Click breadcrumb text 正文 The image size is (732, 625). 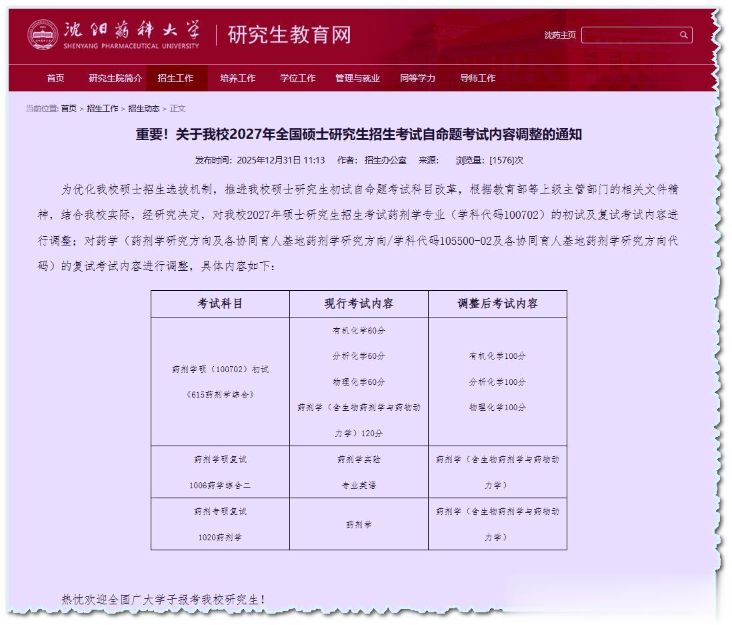click(178, 108)
